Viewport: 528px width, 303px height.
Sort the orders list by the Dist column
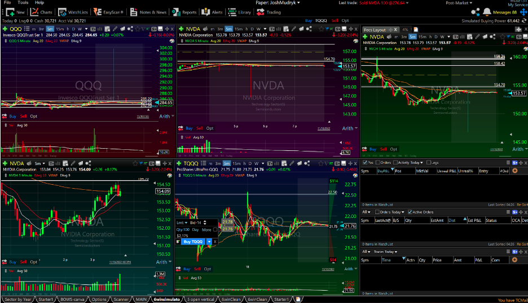[x=457, y=220]
